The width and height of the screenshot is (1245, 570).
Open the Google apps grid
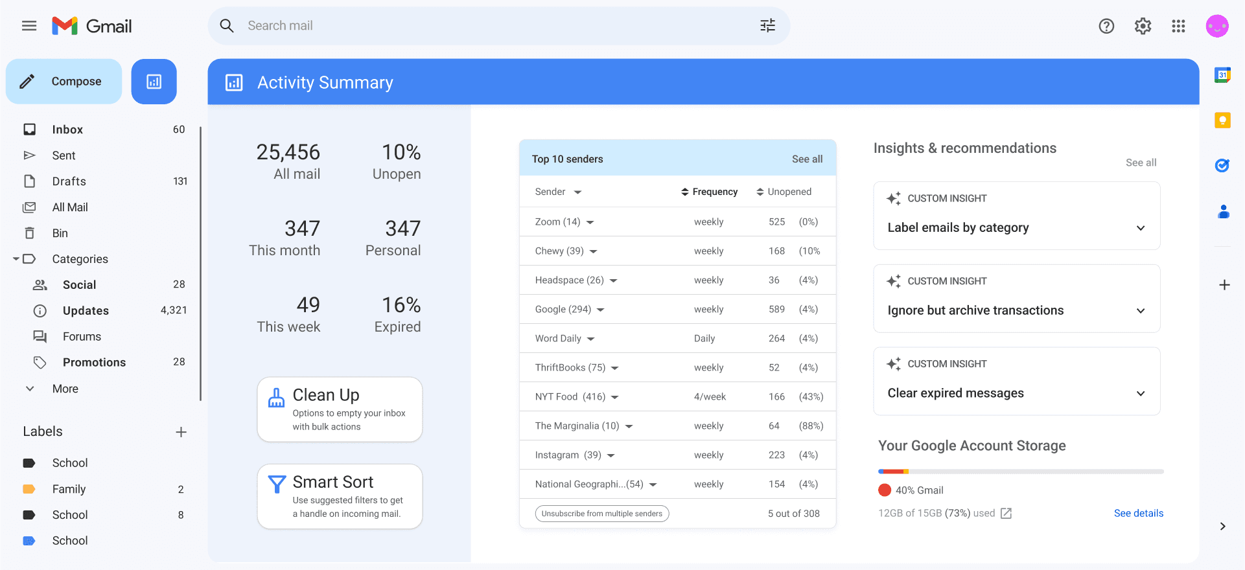[x=1178, y=26]
